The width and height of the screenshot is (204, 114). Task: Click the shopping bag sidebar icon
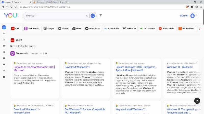point(4,77)
